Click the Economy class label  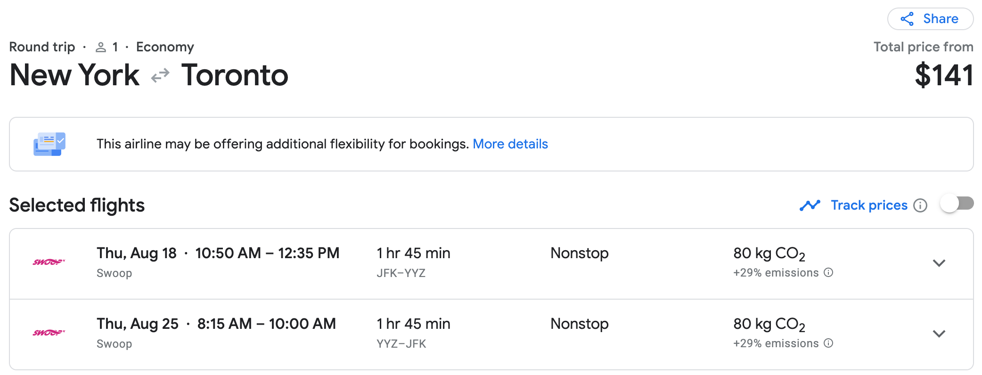click(165, 47)
